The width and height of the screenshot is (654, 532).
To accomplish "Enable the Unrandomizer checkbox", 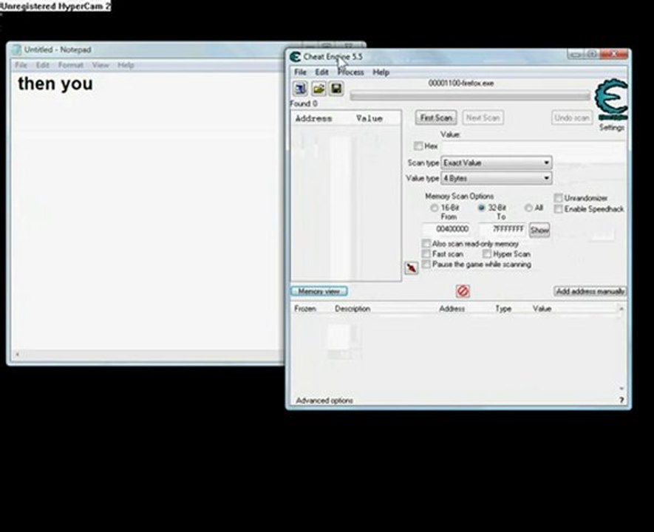I will [x=558, y=197].
